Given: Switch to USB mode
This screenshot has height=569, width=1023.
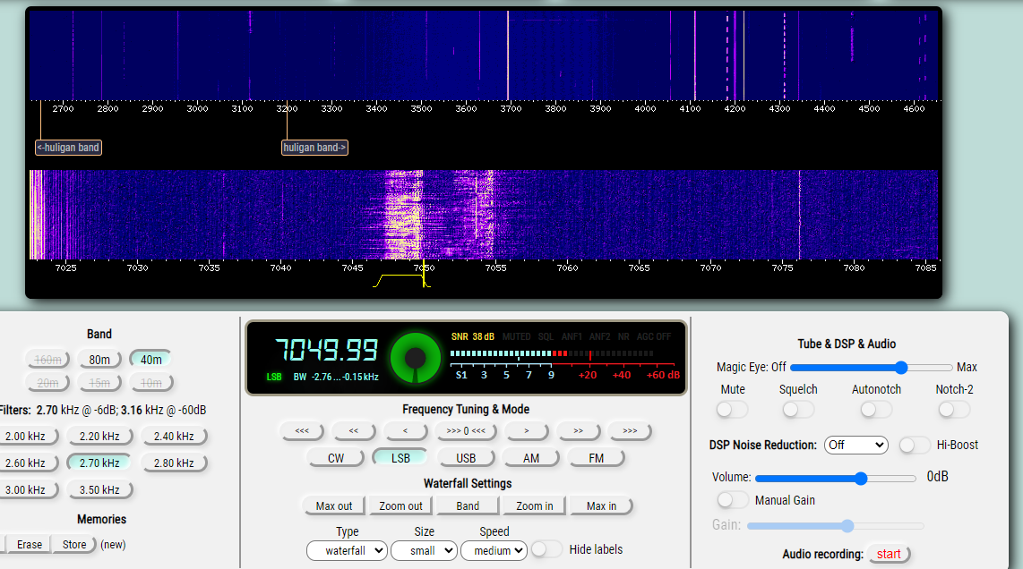Looking at the screenshot, I should 466,458.
